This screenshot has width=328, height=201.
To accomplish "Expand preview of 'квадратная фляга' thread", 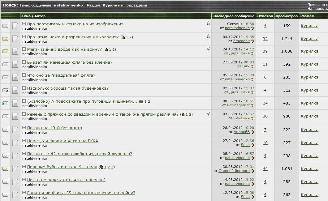I will [24, 75].
